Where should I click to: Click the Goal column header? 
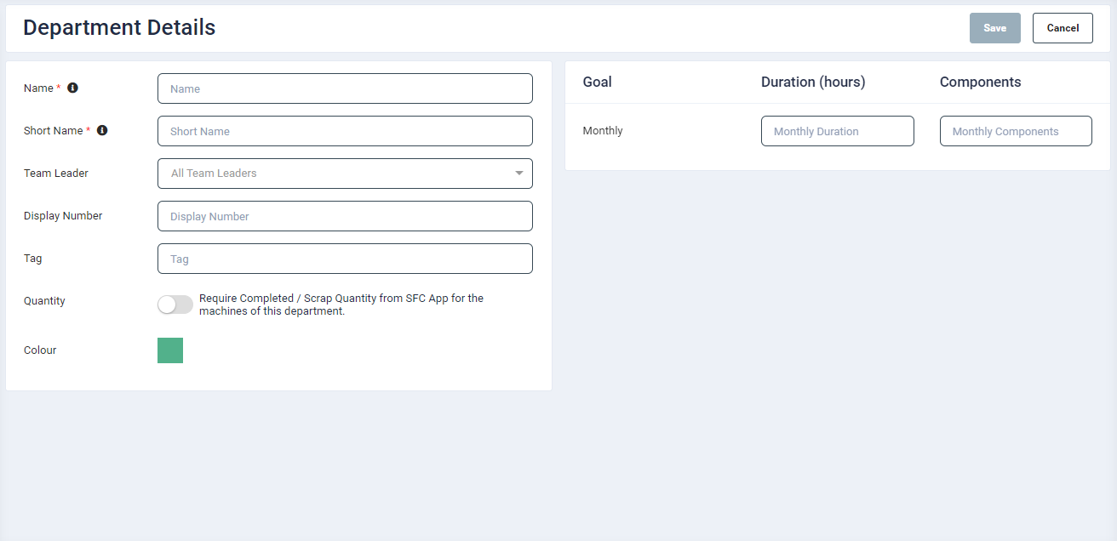[x=597, y=83]
